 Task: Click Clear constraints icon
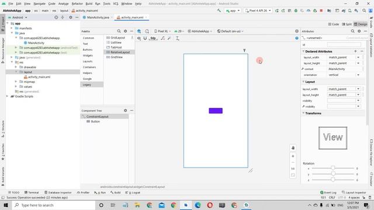162,38
